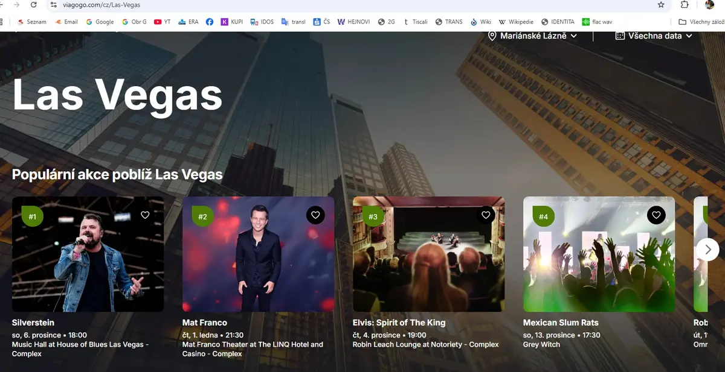This screenshot has width=725, height=372.
Task: Click venue text Mat Franco Theater at The LINQ
Action: (253, 349)
